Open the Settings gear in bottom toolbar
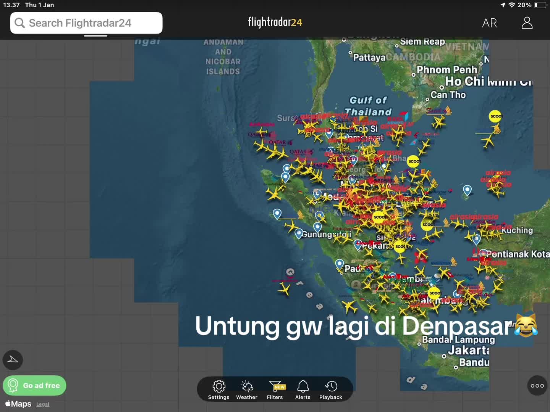Viewport: 550px width, 412px height. (218, 389)
